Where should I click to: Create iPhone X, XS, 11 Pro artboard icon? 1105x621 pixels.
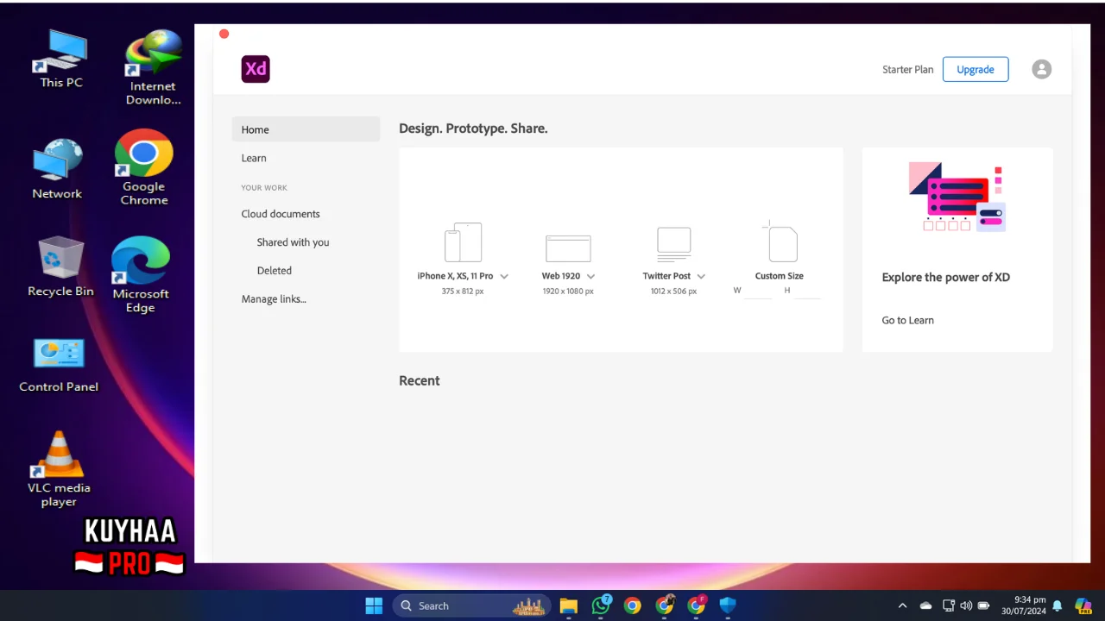[463, 242]
